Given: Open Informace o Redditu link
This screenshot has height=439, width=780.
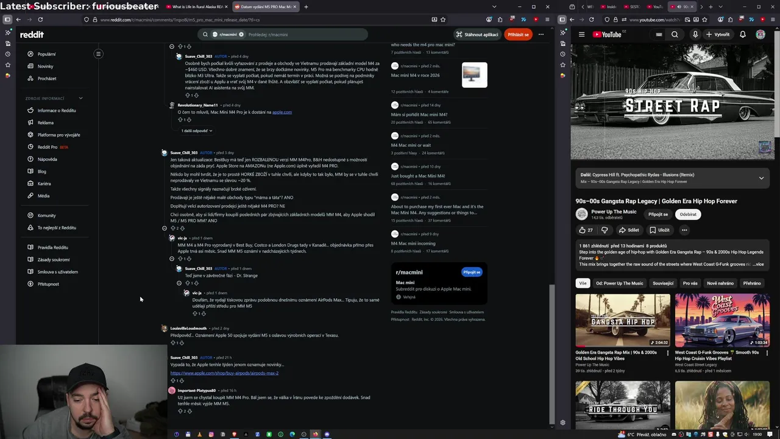Looking at the screenshot, I should 57,110.
